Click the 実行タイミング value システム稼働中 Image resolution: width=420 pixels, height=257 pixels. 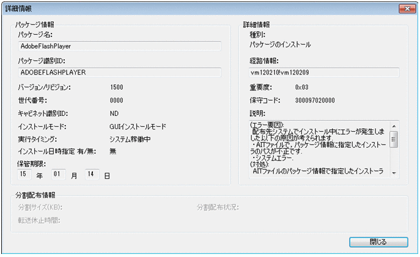pos(130,139)
